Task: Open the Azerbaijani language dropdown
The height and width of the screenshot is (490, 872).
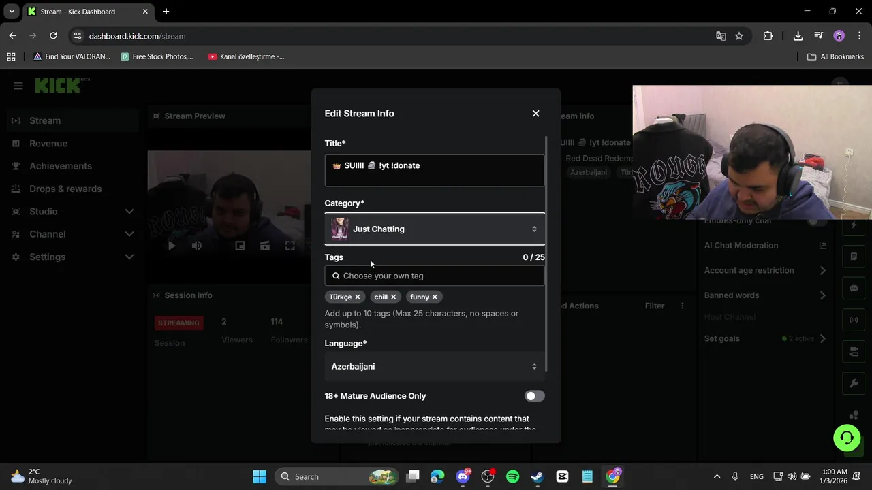Action: pos(435,367)
